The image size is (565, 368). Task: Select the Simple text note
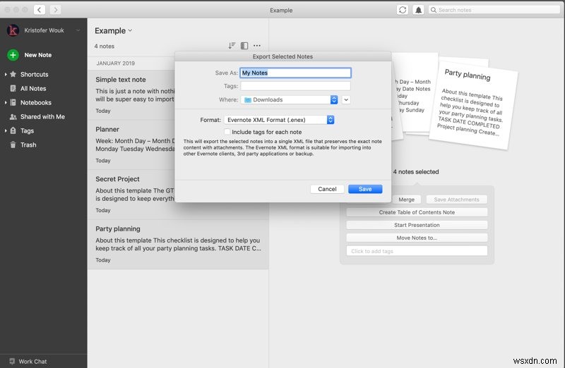tap(131, 95)
